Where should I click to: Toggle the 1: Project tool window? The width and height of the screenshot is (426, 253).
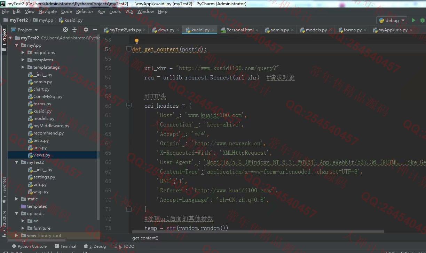(4, 39)
